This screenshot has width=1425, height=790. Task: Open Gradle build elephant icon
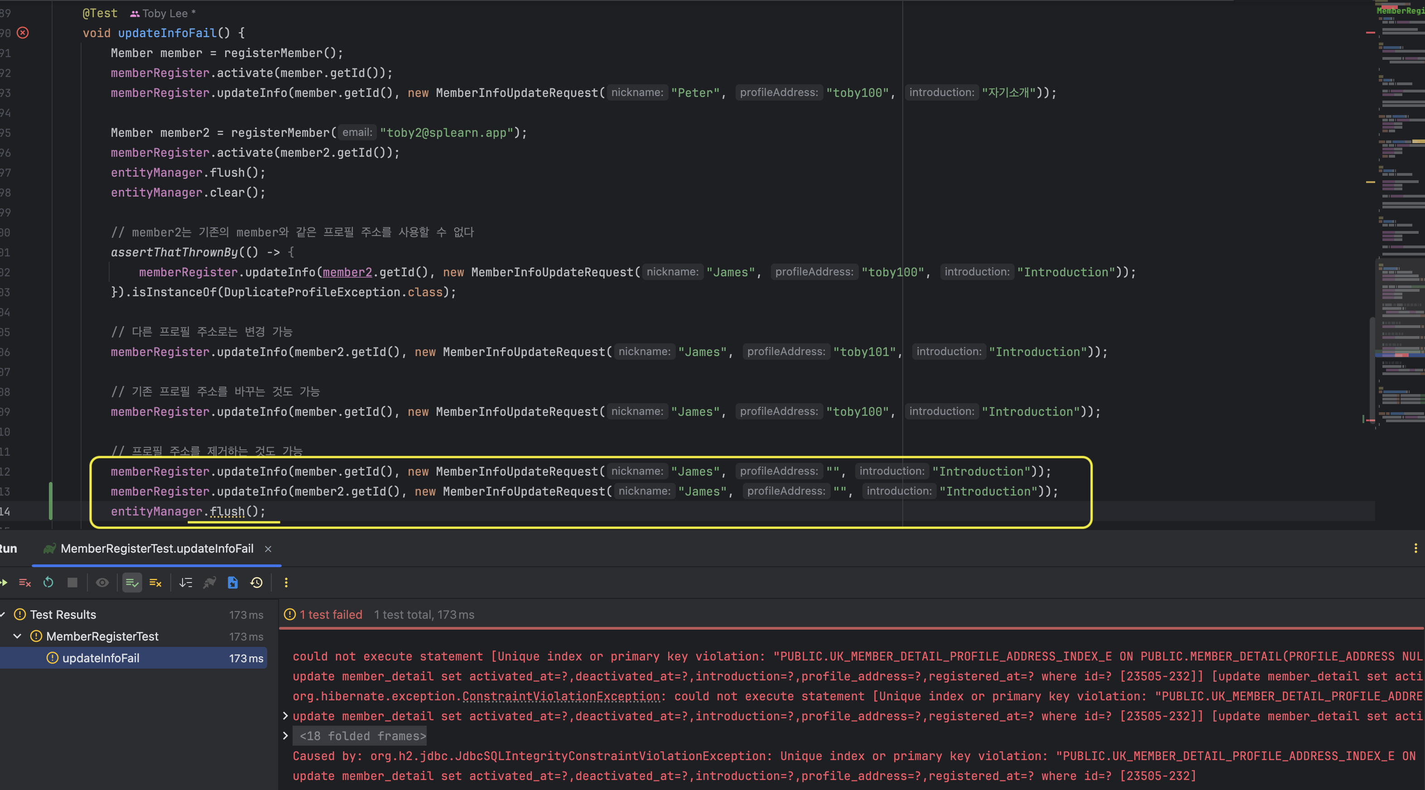coord(210,583)
